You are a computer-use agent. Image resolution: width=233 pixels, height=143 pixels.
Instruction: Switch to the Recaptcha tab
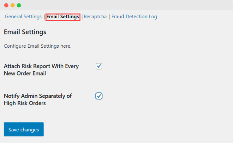95,17
